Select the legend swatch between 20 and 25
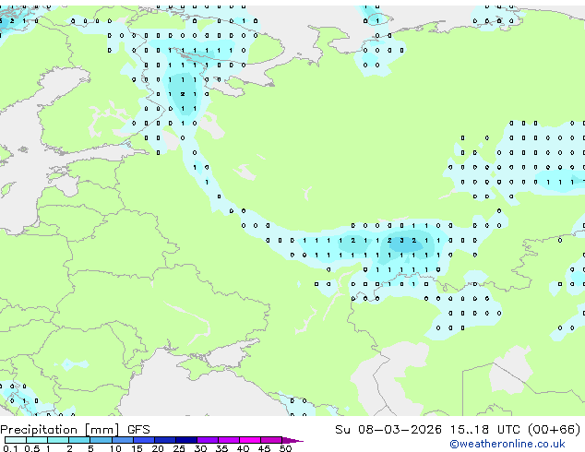 164,440
